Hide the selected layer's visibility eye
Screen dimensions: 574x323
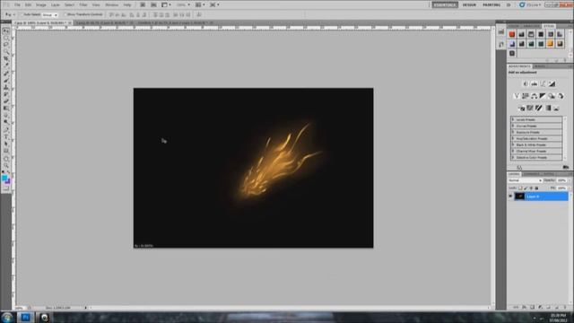point(510,196)
